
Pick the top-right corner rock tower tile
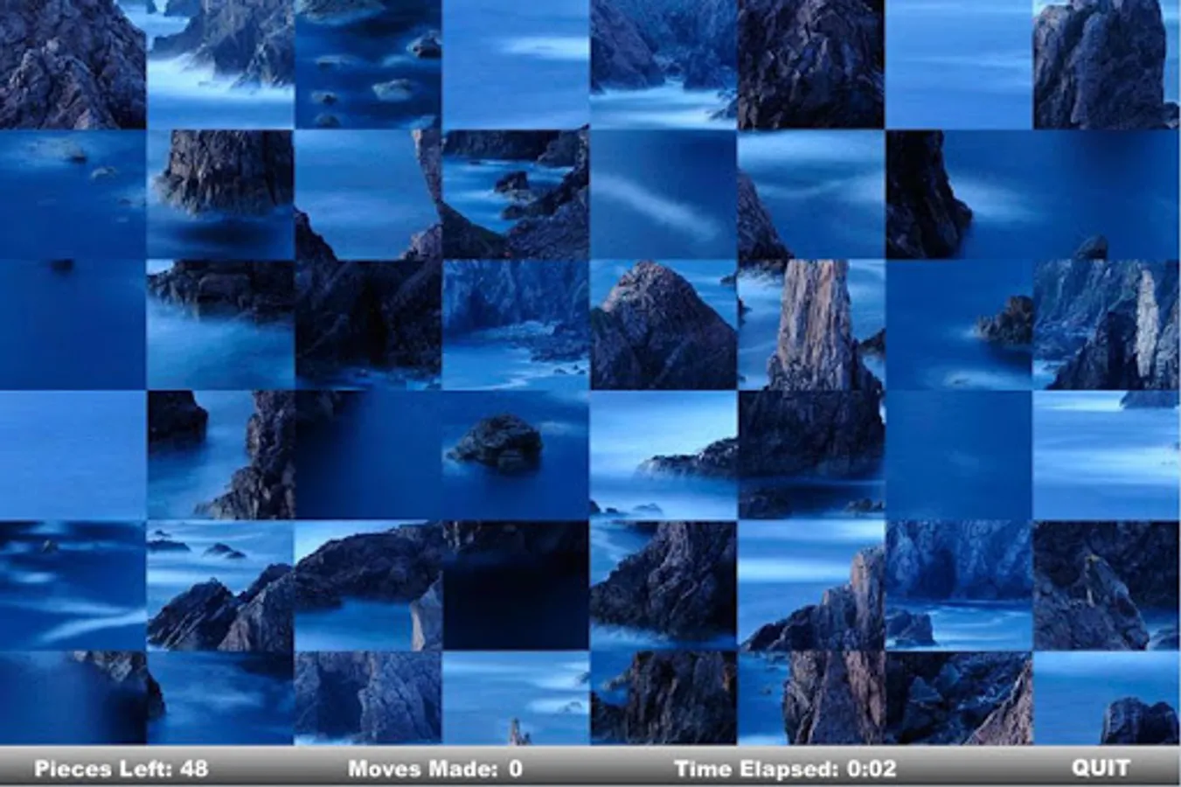click(1106, 65)
